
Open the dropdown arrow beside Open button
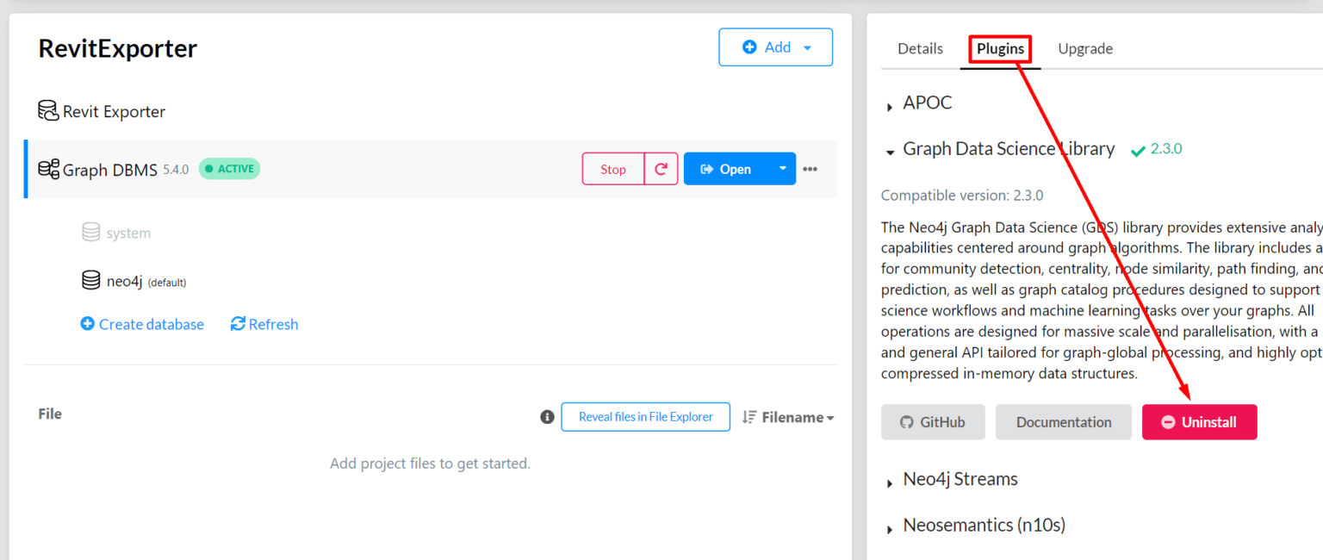tap(782, 169)
